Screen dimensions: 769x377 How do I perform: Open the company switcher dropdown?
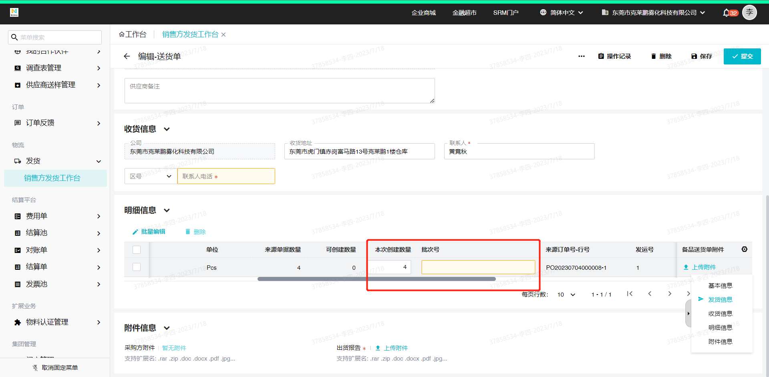658,12
